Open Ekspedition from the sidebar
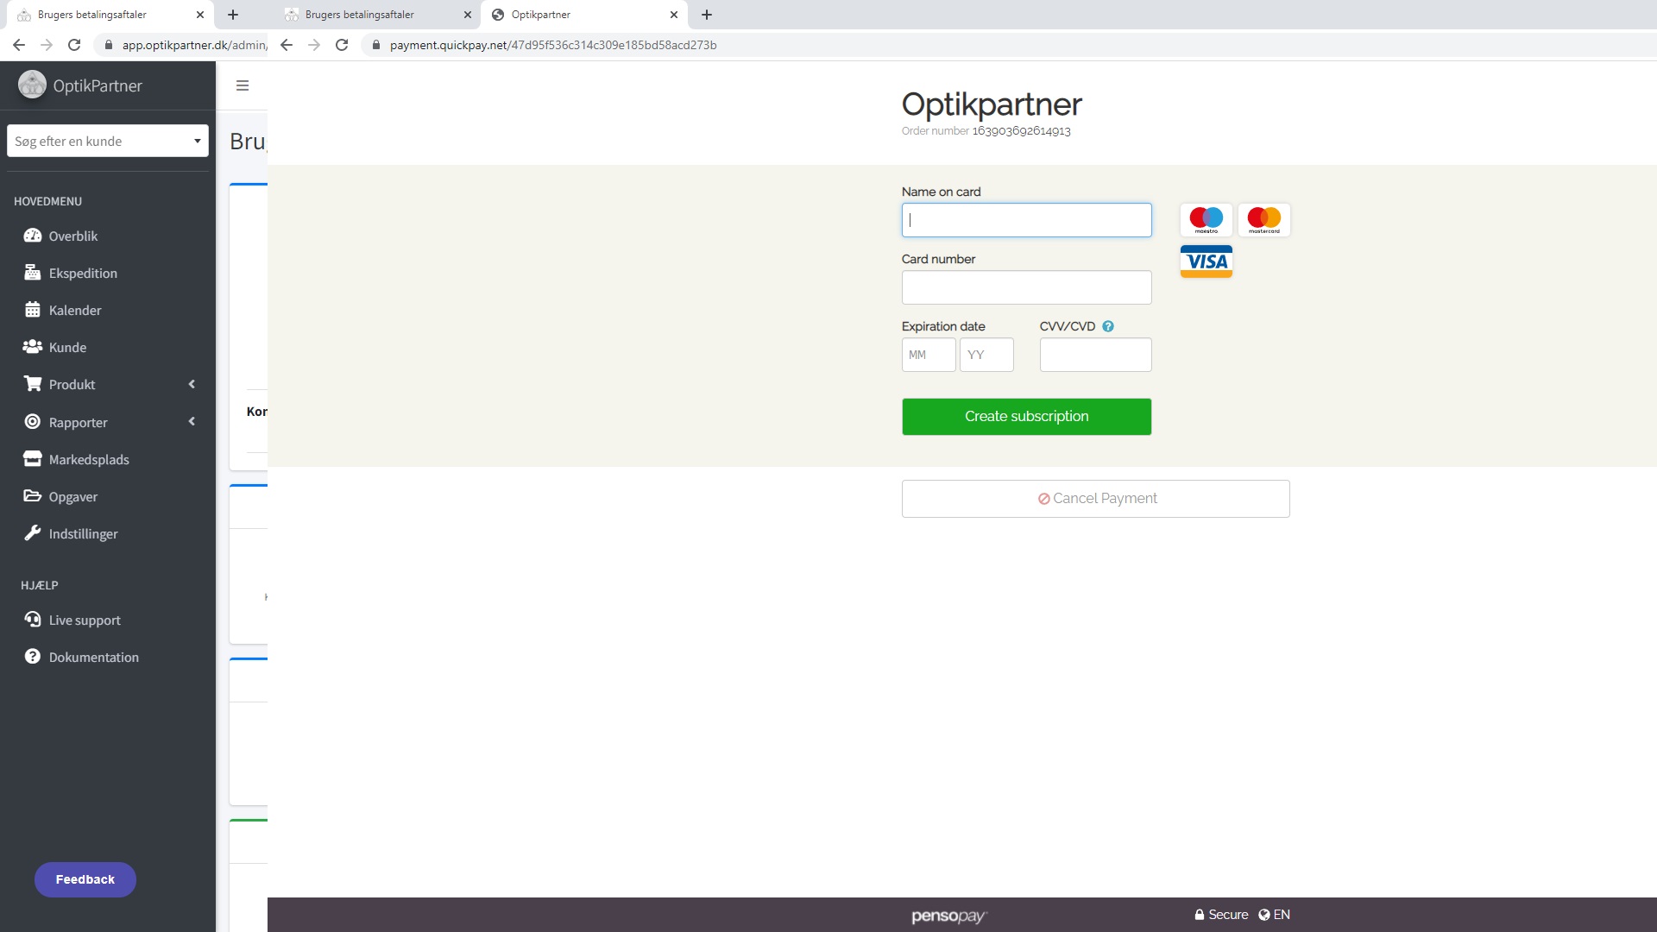Viewport: 1657px width, 932px height. tap(82, 273)
